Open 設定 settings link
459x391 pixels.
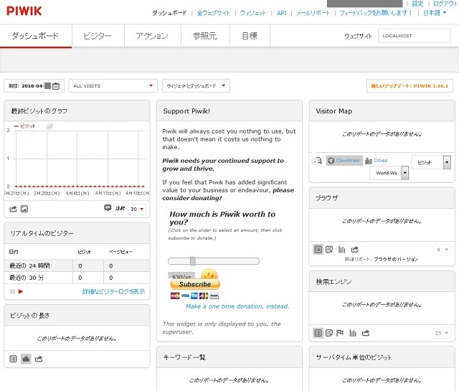pyautogui.click(x=417, y=4)
